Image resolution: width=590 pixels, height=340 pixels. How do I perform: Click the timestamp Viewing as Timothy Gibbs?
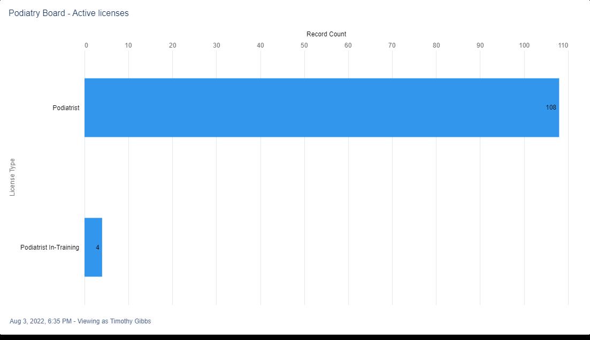80,321
